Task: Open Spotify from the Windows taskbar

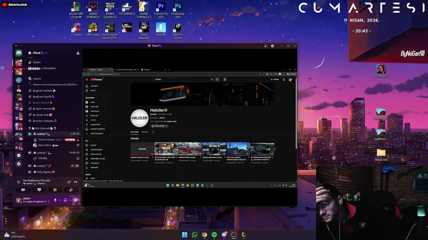Action: point(214,235)
